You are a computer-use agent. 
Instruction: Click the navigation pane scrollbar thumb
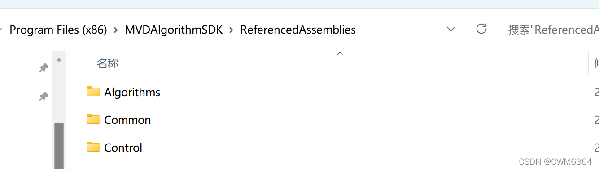(59, 146)
